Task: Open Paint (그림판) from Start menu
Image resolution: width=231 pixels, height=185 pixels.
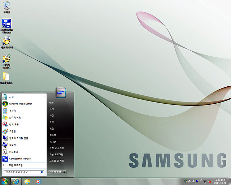Action: coord(24,131)
